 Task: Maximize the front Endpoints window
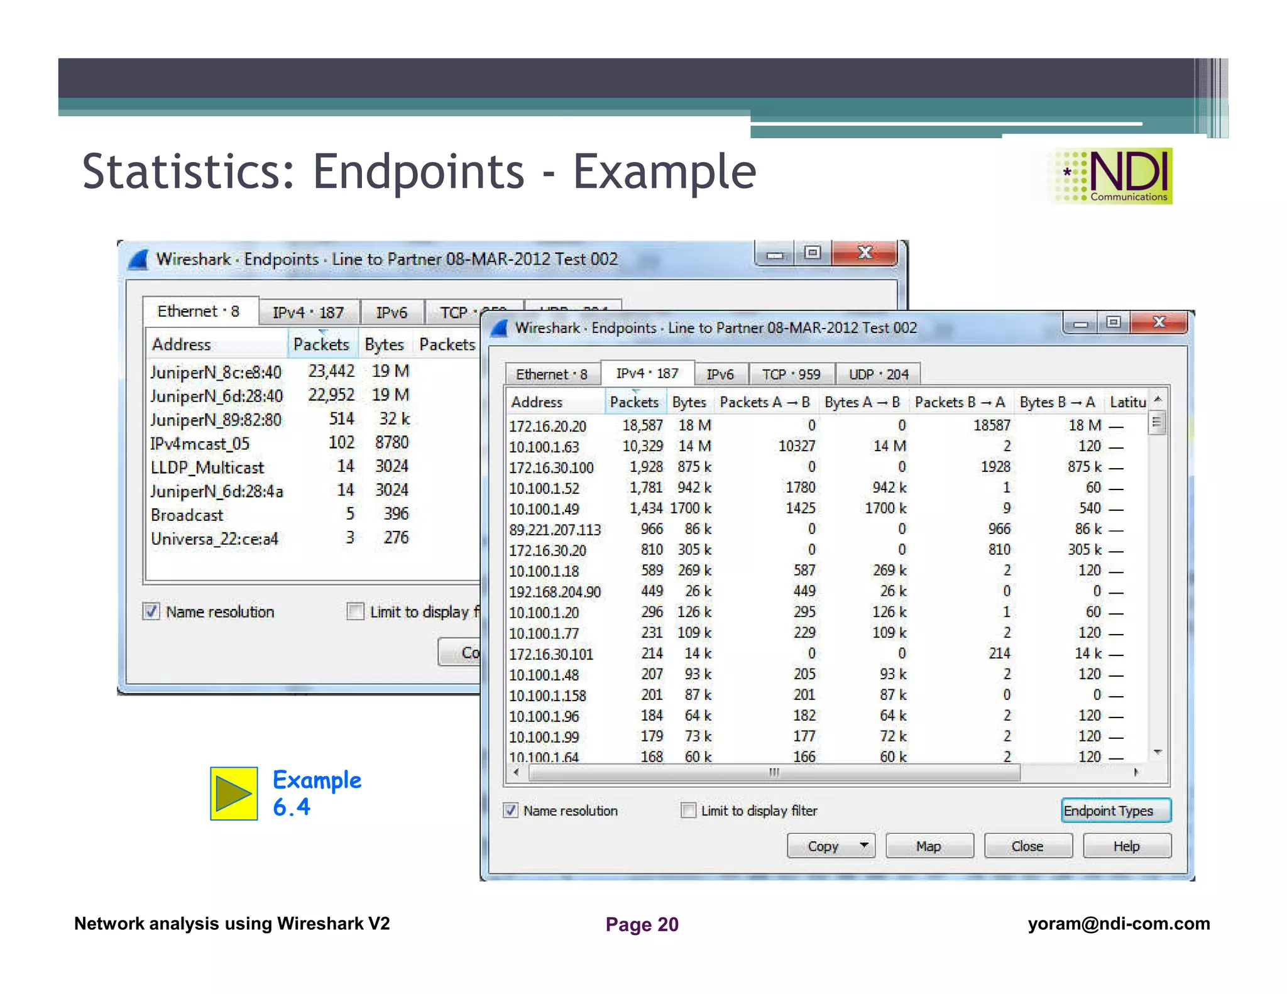point(1114,323)
